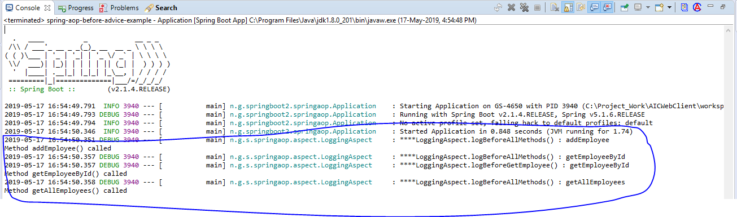Click the Open Console icon
Screen dimensions: 737x217
coord(658,7)
